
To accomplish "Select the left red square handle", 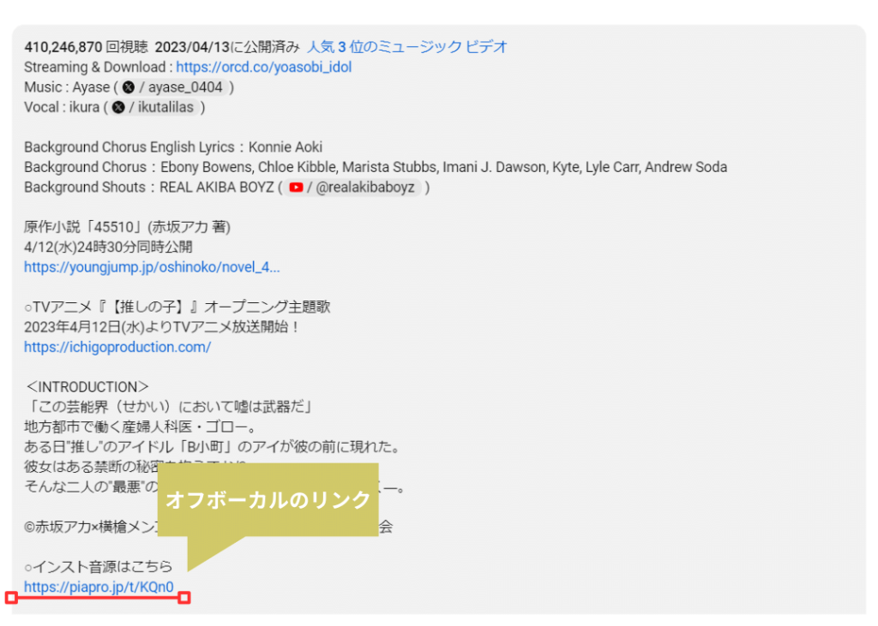I will click(x=11, y=598).
